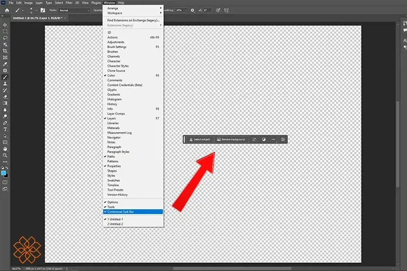Select the Rectangle shape tool
The height and width of the screenshot is (271, 407).
point(5,142)
